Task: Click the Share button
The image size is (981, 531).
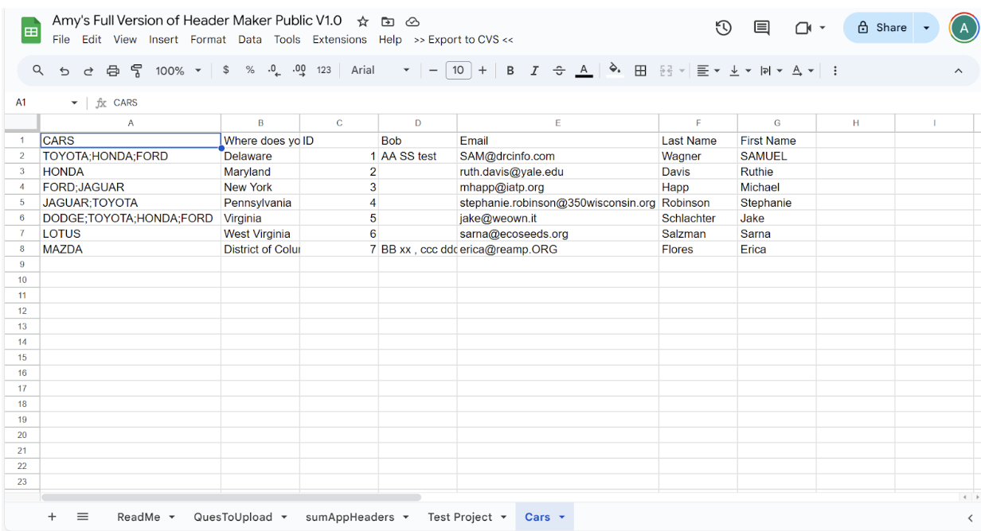Action: tap(881, 28)
